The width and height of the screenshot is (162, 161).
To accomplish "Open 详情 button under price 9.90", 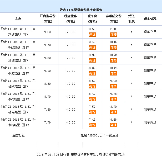I will coord(114,86).
